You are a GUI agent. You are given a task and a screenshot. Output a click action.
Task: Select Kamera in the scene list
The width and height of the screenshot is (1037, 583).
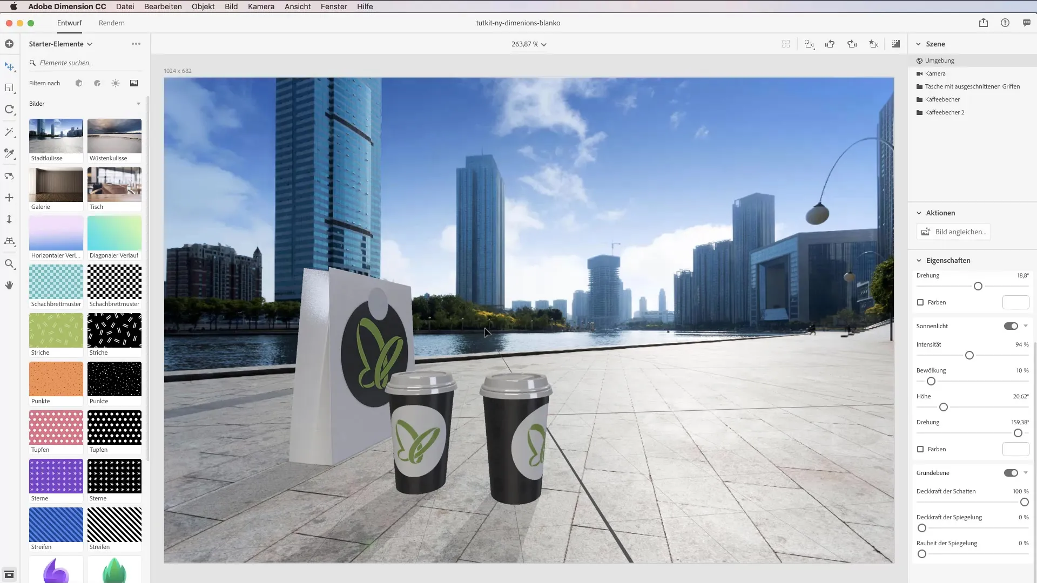point(972,73)
